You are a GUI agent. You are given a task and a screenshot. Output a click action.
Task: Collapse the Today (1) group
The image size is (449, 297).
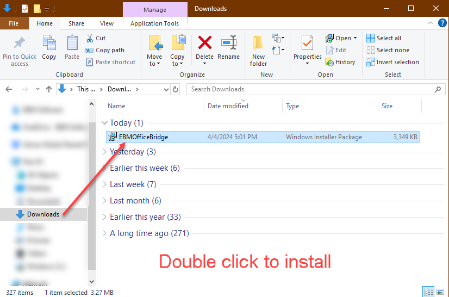[104, 123]
